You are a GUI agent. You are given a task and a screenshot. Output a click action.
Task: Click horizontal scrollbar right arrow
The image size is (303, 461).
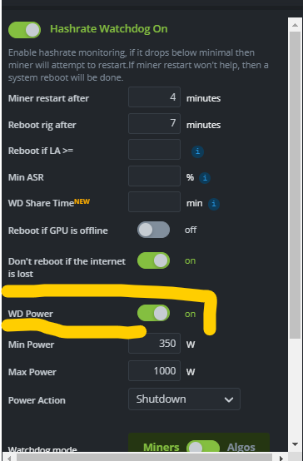pos(281,458)
